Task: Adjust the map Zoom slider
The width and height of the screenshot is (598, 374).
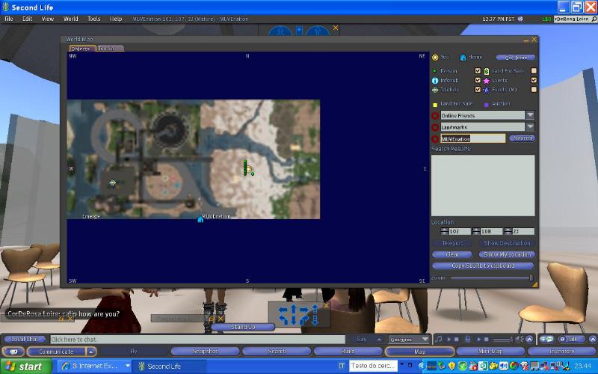Action: pyautogui.click(x=492, y=278)
